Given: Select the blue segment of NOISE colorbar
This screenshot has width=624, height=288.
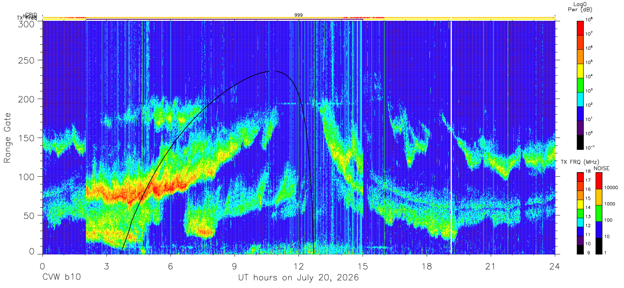Looking at the screenshot, I should (x=599, y=229).
